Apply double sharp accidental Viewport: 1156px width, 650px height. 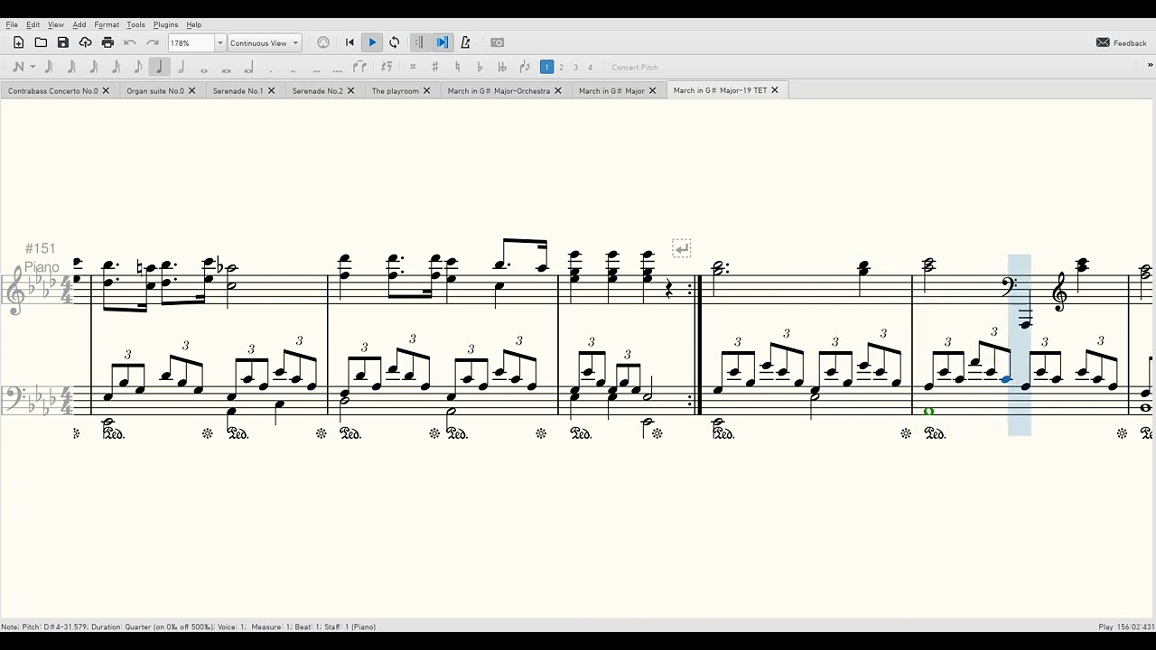point(413,67)
